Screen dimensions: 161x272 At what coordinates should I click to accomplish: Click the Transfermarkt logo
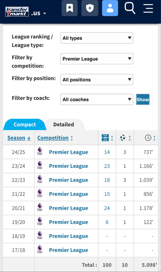[x=17, y=12]
